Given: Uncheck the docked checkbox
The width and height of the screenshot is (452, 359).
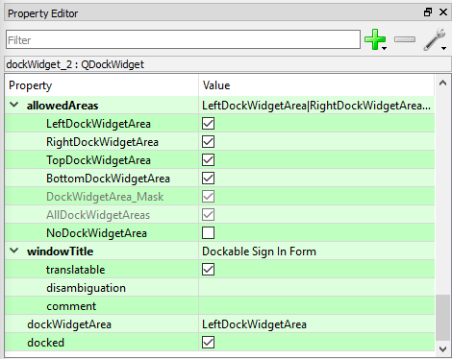Looking at the screenshot, I should pos(208,343).
